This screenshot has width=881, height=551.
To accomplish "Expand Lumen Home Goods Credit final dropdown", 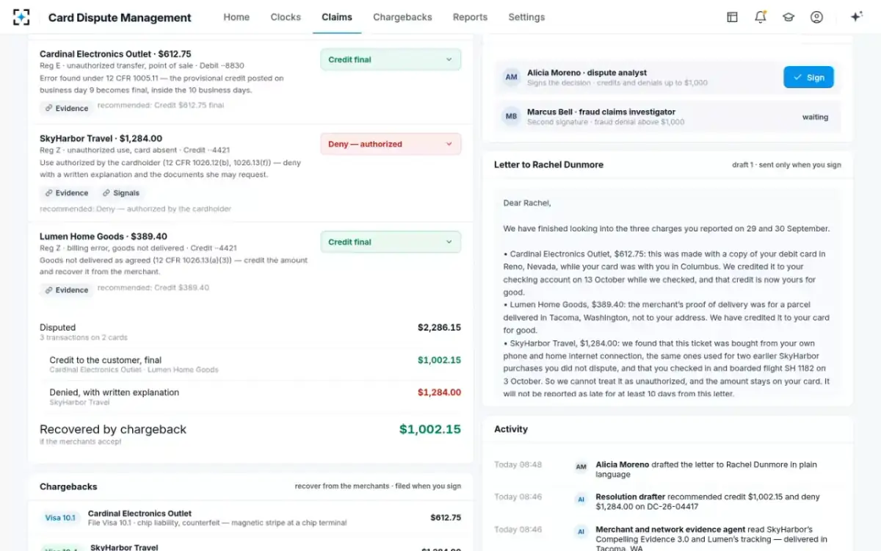I will (391, 242).
